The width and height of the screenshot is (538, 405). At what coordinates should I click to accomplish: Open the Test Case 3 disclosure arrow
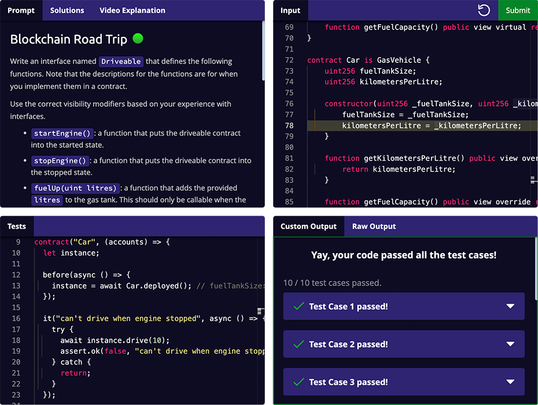coord(510,382)
